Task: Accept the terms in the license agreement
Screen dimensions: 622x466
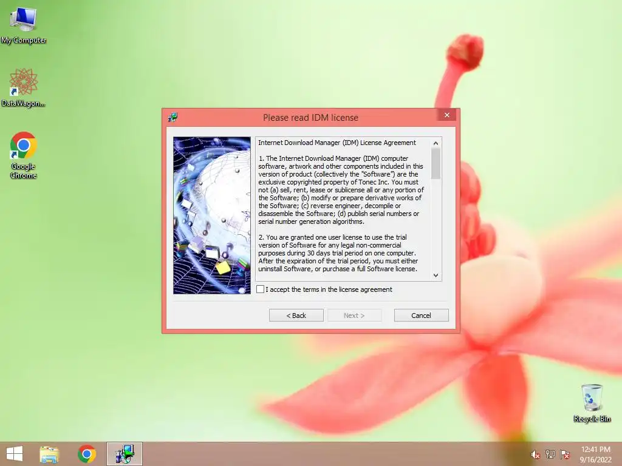Action: (x=260, y=289)
